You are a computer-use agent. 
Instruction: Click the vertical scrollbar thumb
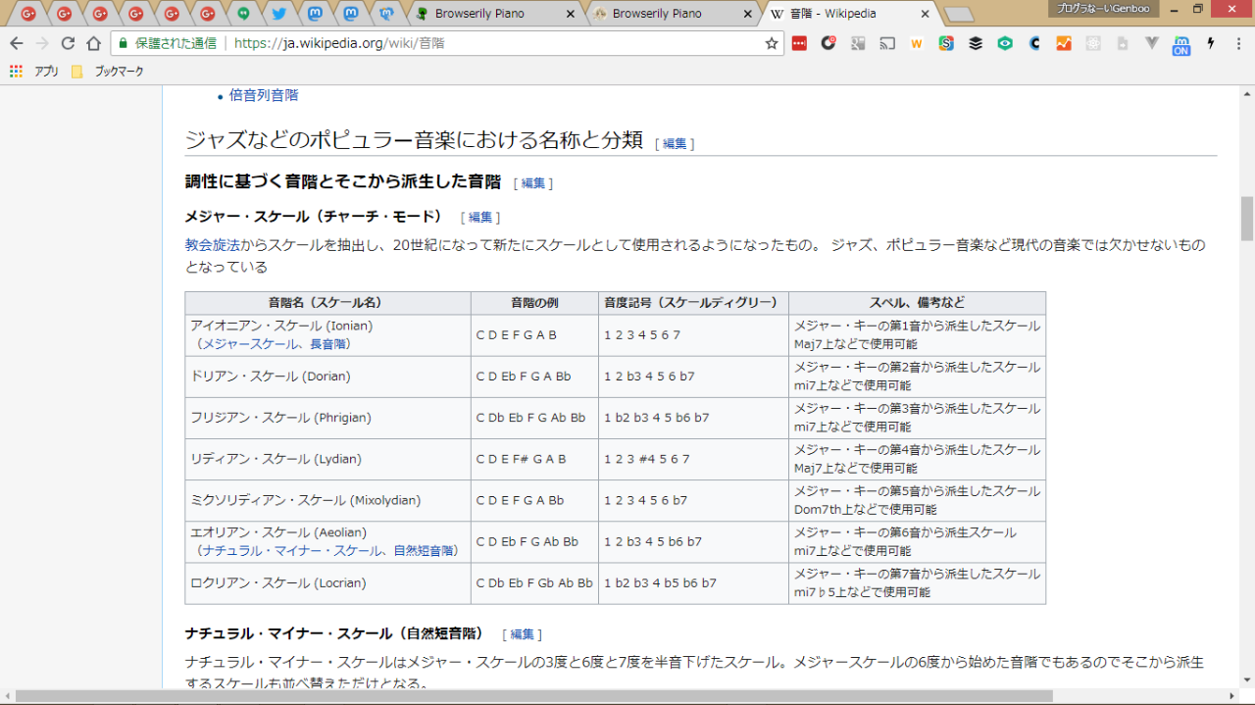(x=1246, y=218)
